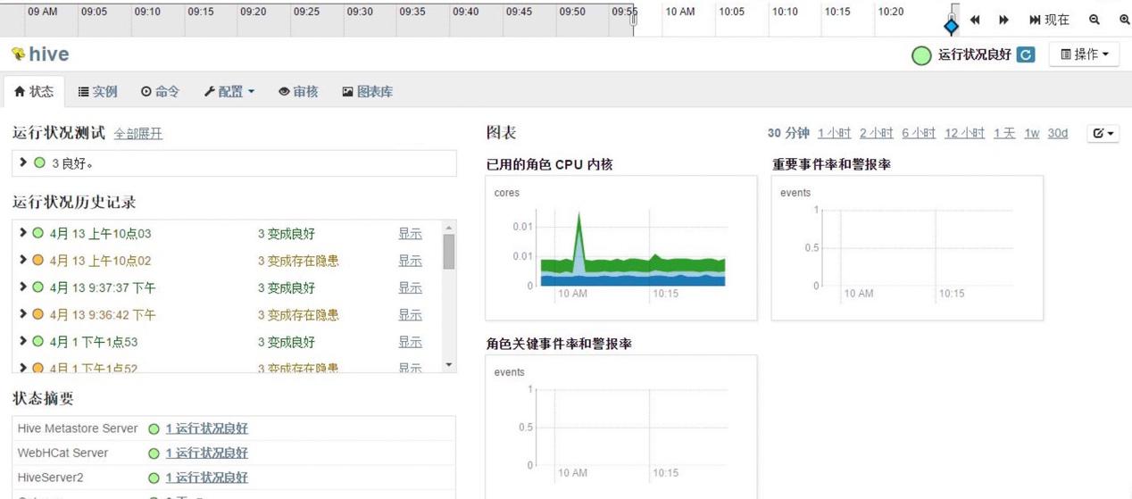Image resolution: width=1132 pixels, height=499 pixels.
Task: Open the 重要事件率和警报率 chart
Action: pos(906,248)
